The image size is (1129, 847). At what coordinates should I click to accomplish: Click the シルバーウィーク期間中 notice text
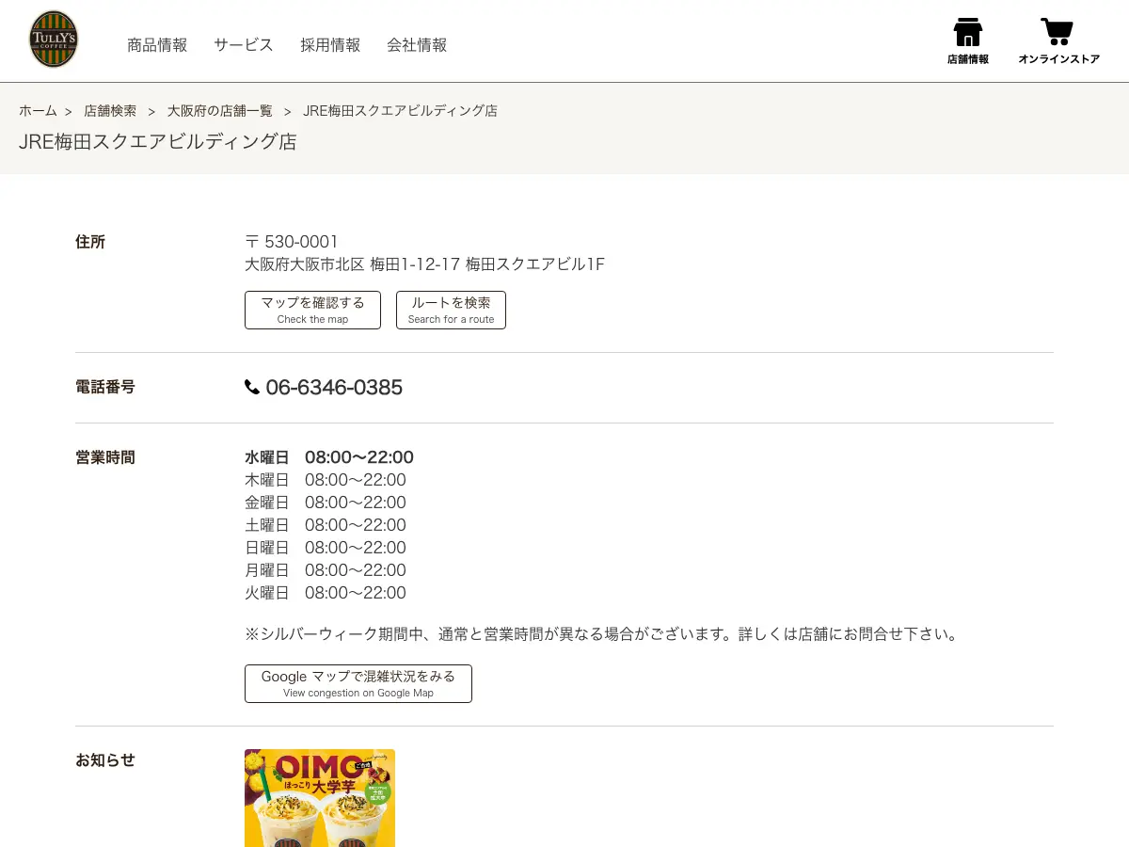(x=604, y=634)
